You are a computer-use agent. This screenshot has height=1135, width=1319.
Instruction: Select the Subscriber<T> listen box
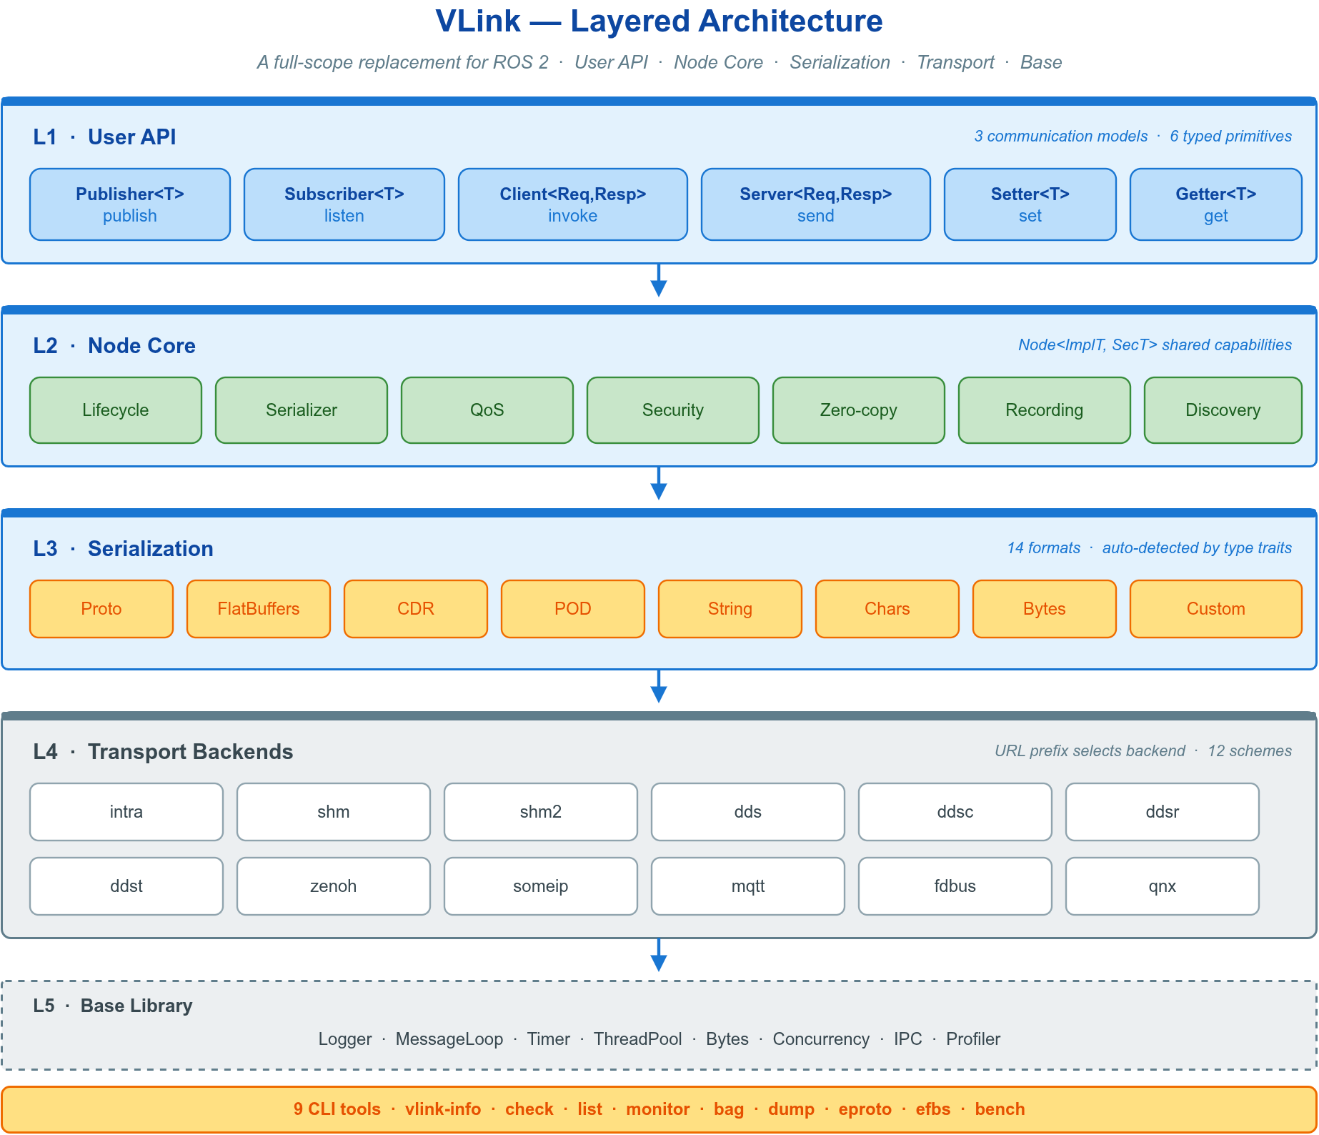pyautogui.click(x=344, y=204)
